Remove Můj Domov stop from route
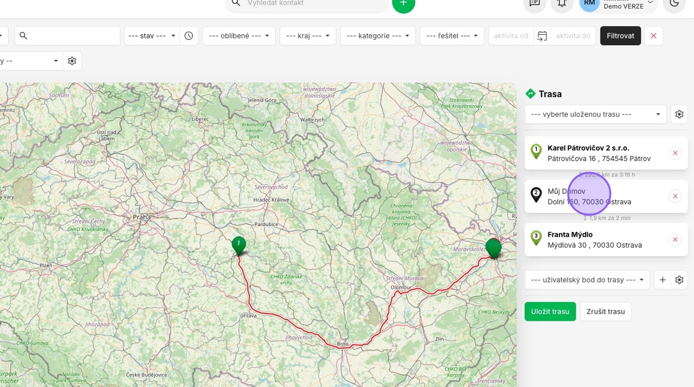The image size is (694, 387). pyautogui.click(x=675, y=196)
